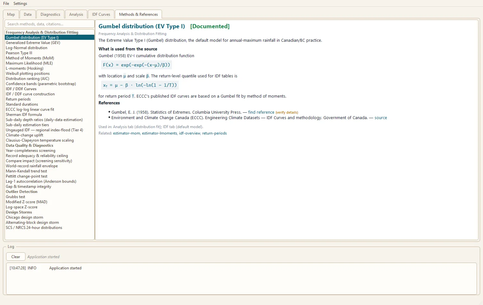Select Standard durations entry
This screenshot has height=305, width=483.
click(50, 104)
